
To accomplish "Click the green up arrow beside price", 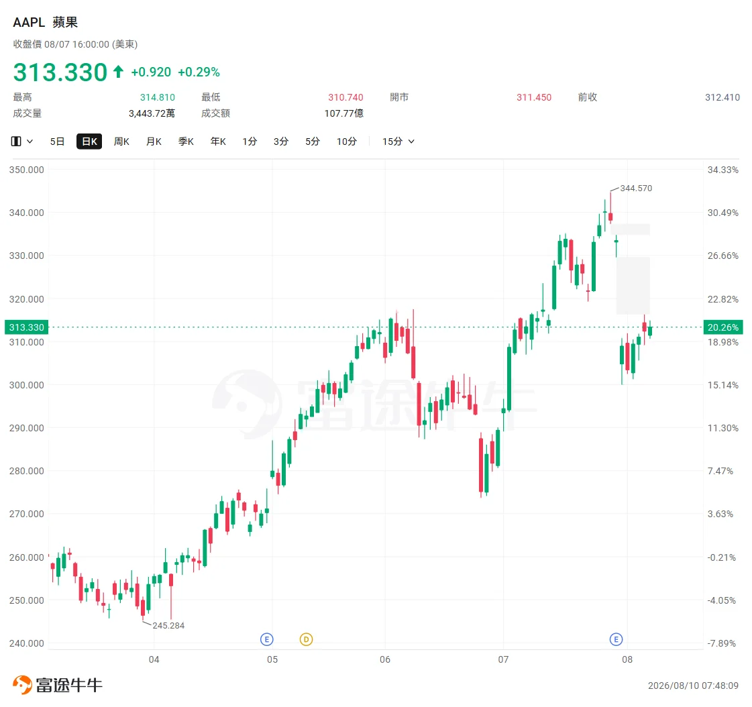I will tap(119, 72).
